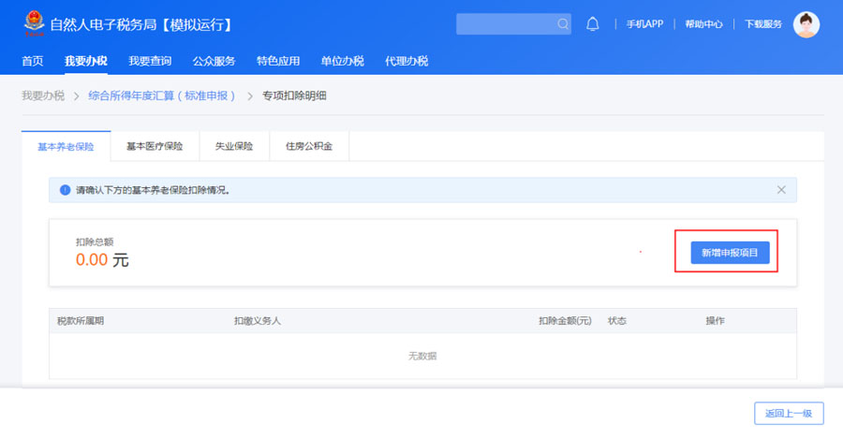Viewport: 843px width, 438px height.
Task: Click 下载服务 download service link
Action: tap(762, 24)
